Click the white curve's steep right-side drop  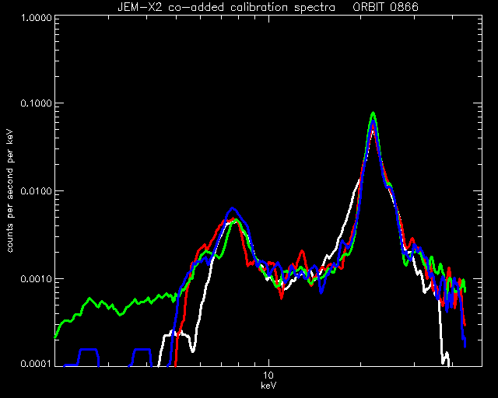(441, 330)
